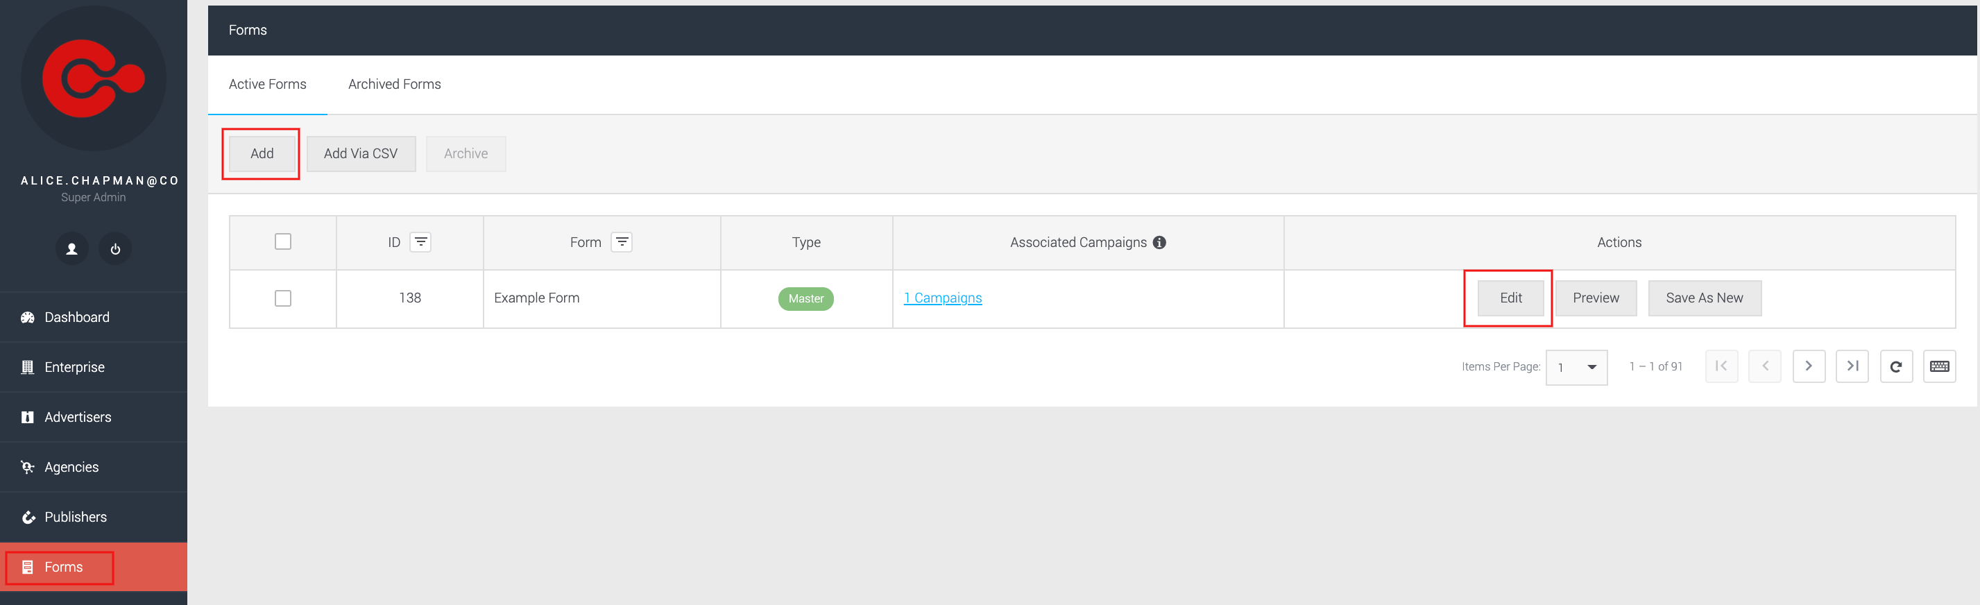Image resolution: width=1980 pixels, height=605 pixels.
Task: Click the Advertisers sidebar icon
Action: 28,418
